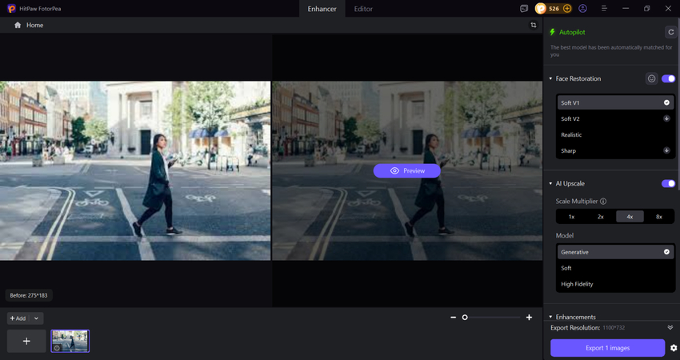Add more credits with the plus coin icon

(567, 8)
